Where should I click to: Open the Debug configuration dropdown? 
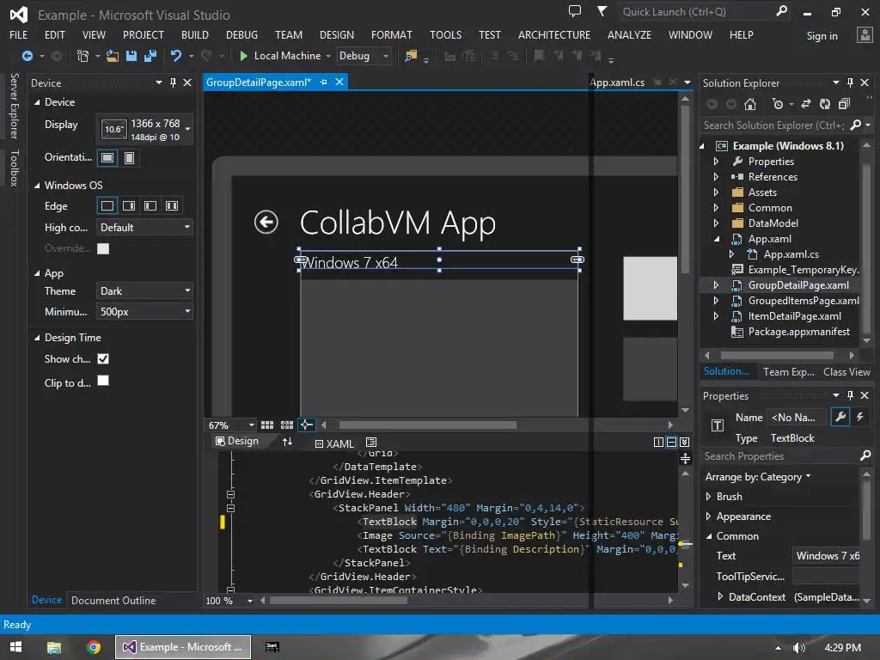point(364,56)
